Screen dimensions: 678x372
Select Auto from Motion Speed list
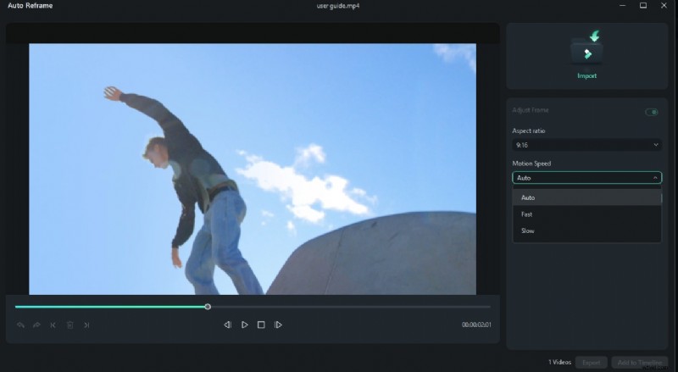586,197
